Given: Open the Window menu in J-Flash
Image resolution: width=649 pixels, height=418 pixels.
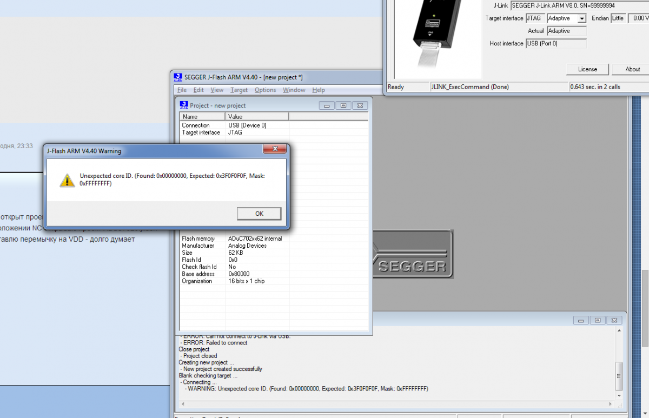Looking at the screenshot, I should point(294,90).
